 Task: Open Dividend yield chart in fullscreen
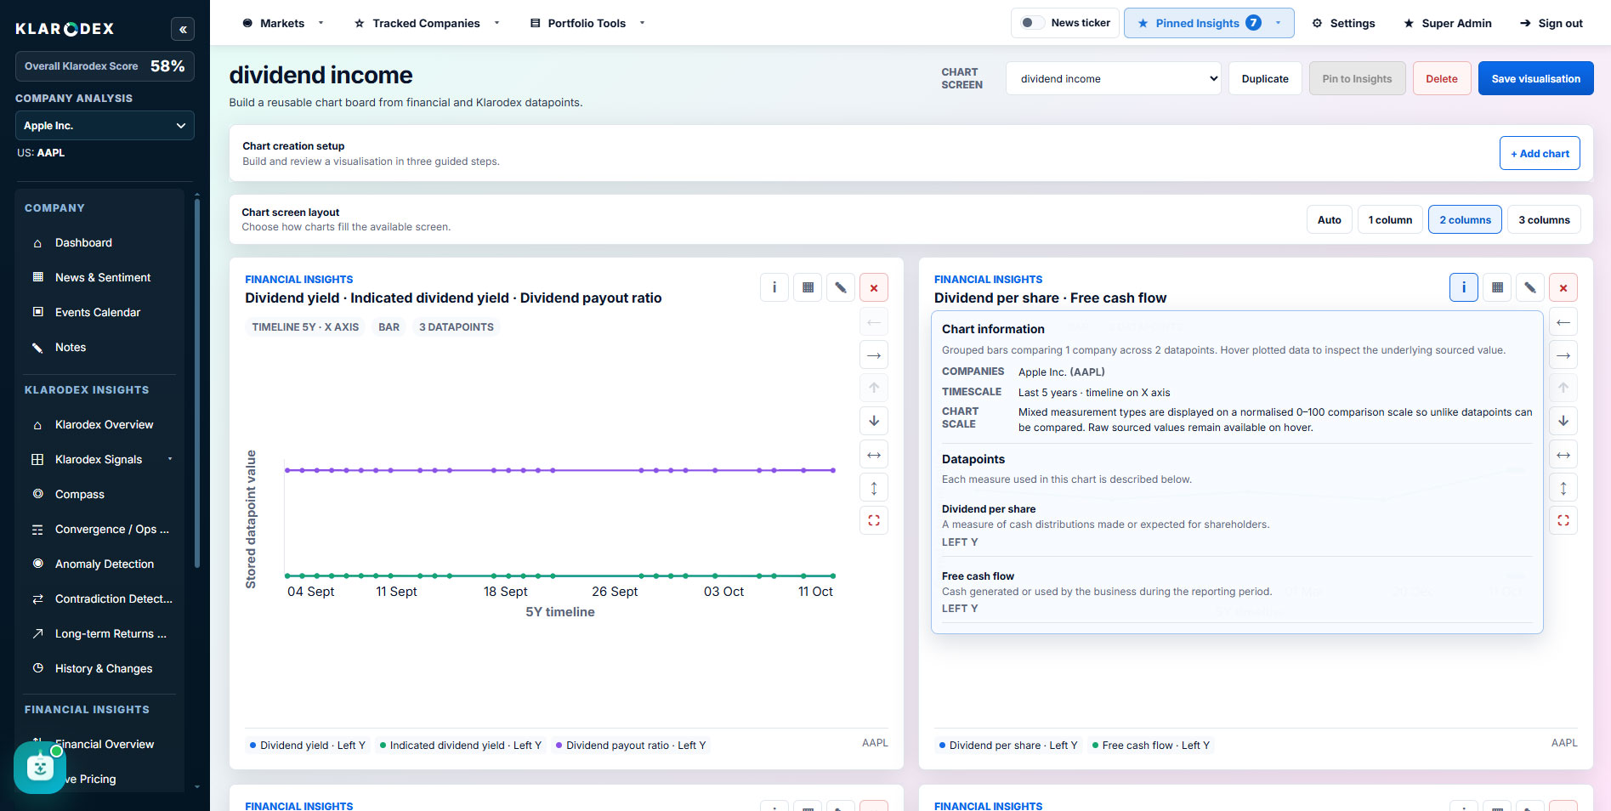pyautogui.click(x=874, y=520)
